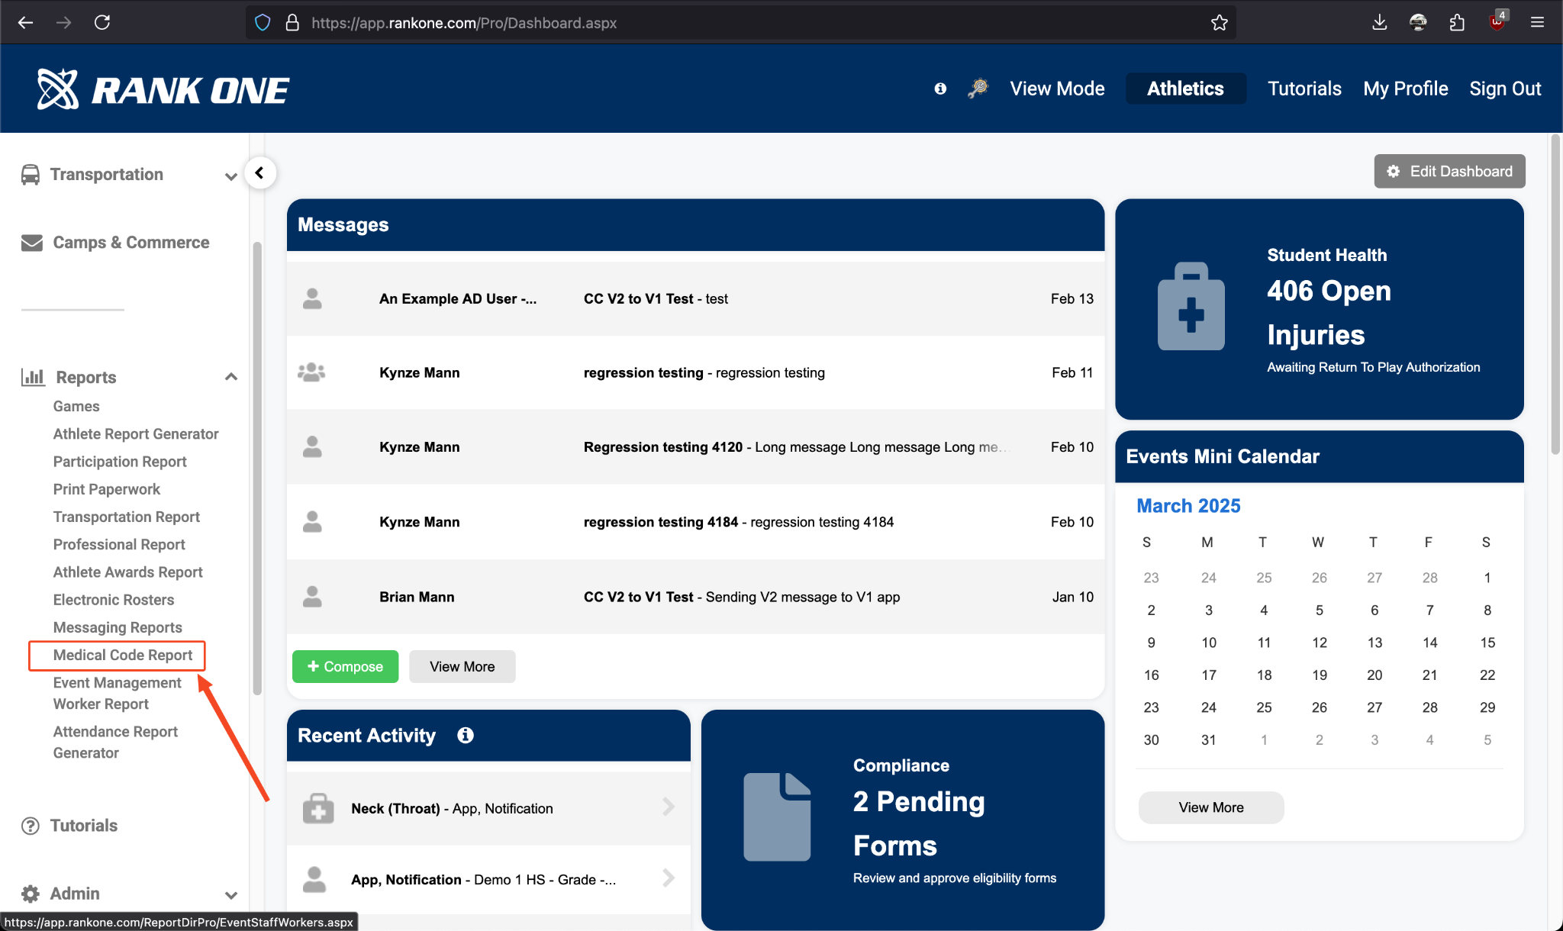1563x931 pixels.
Task: Click the Neck (Throat) medical bag icon
Action: point(318,808)
